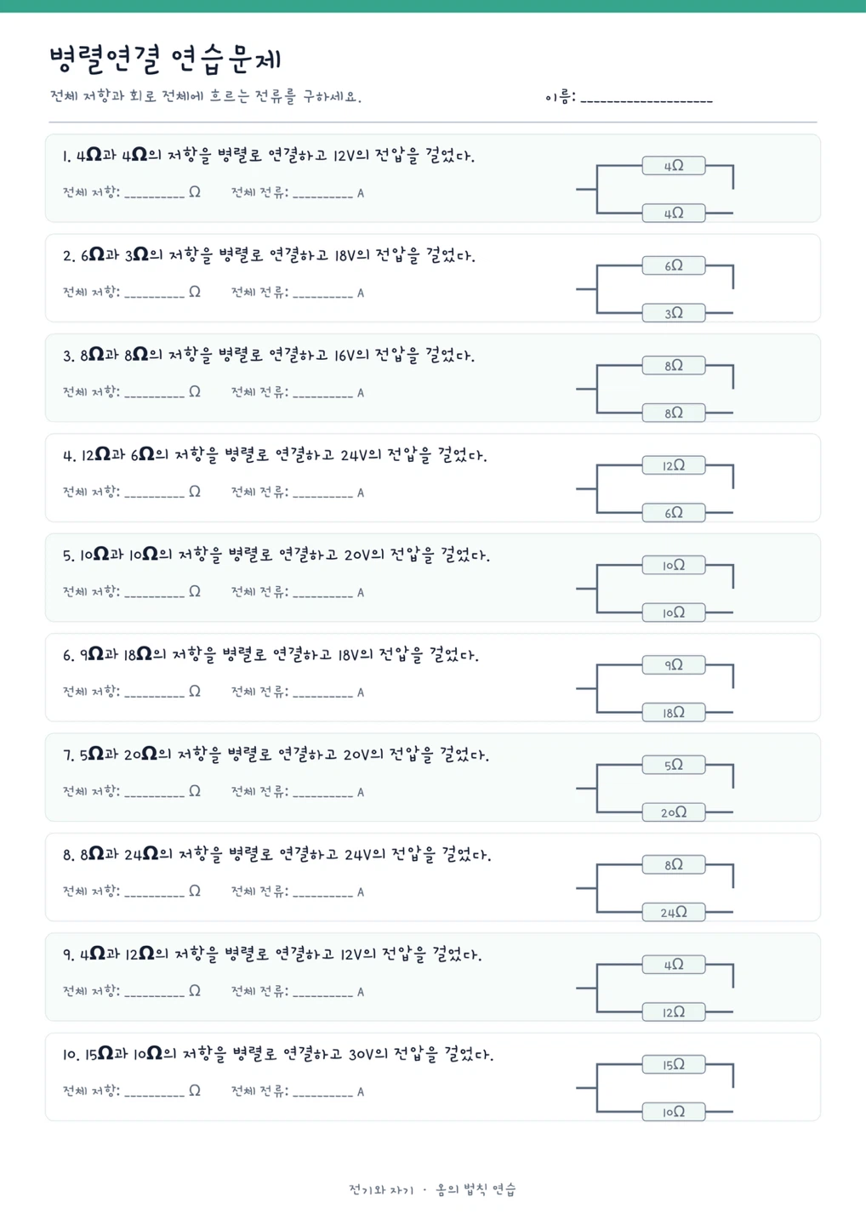The height and width of the screenshot is (1225, 866).
Task: Click problem 1 total resistance blank
Action: point(155,194)
